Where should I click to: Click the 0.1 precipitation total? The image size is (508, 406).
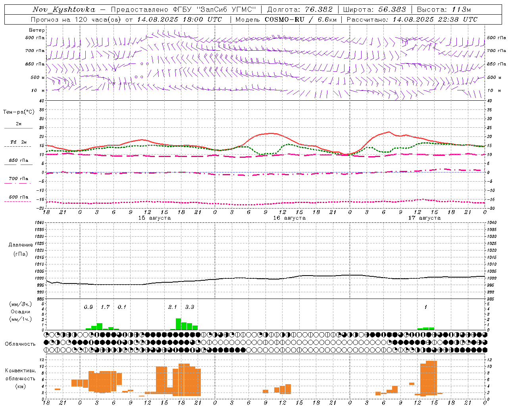tap(122, 307)
